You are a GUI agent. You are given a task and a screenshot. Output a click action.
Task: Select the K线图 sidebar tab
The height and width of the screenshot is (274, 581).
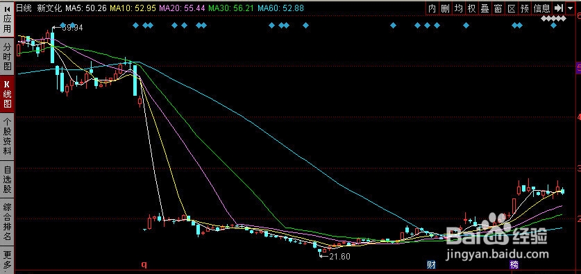pyautogui.click(x=7, y=94)
